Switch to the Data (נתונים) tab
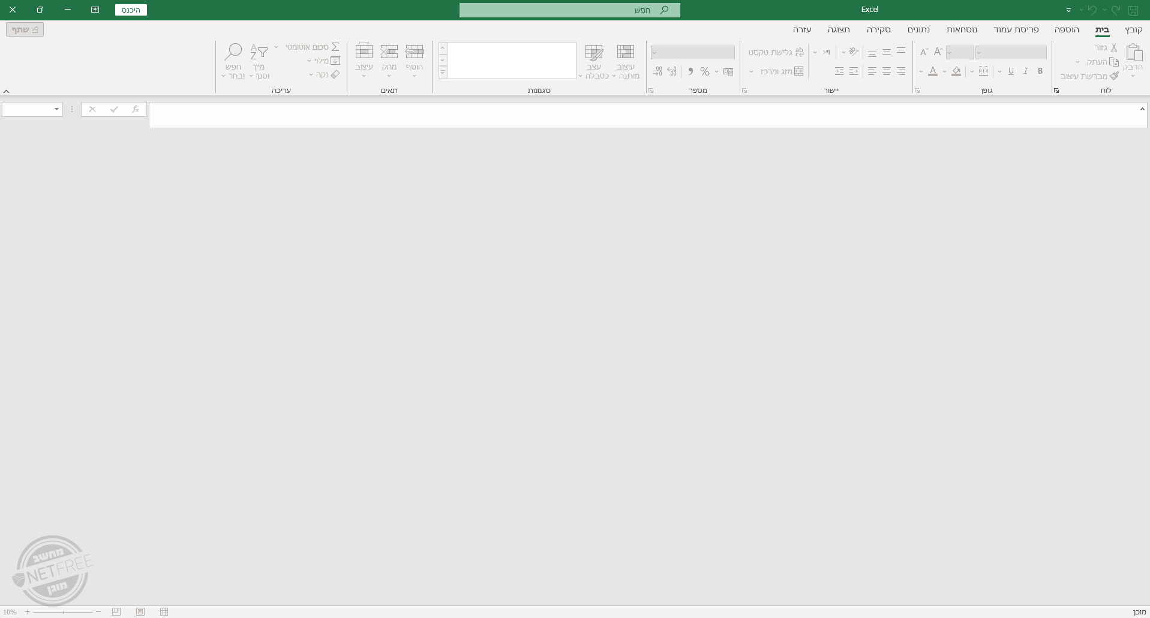 point(918,29)
